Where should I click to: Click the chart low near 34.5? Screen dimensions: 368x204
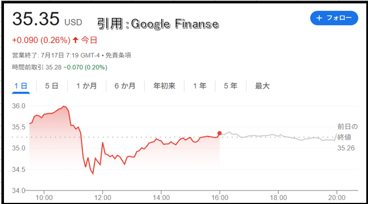93,174
